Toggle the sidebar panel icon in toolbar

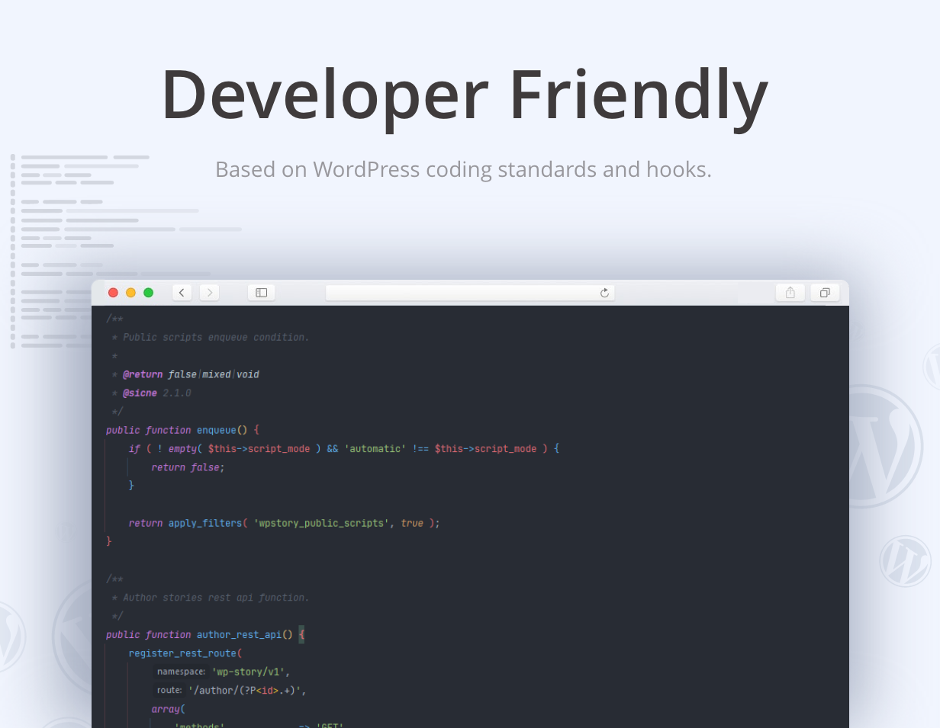(x=261, y=293)
